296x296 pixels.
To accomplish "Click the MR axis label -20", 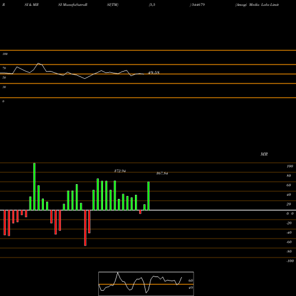I will 289,223.
